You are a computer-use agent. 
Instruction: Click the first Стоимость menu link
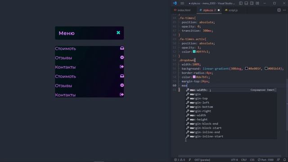click(x=65, y=49)
